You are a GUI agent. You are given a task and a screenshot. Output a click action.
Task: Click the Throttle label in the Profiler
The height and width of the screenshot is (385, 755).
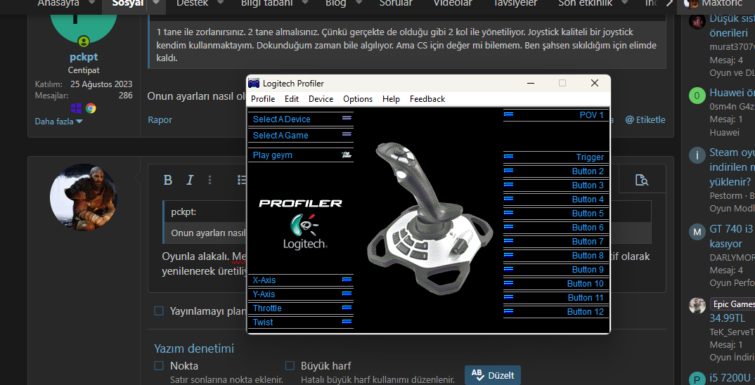click(267, 308)
